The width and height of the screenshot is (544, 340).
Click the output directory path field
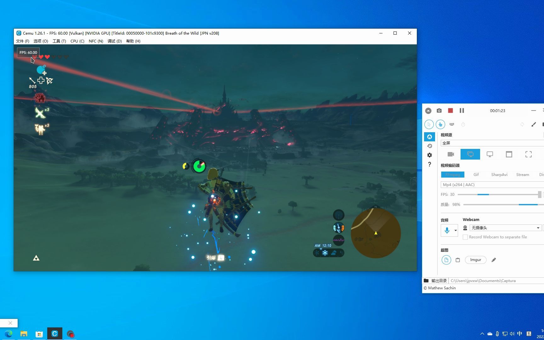tap(496, 280)
